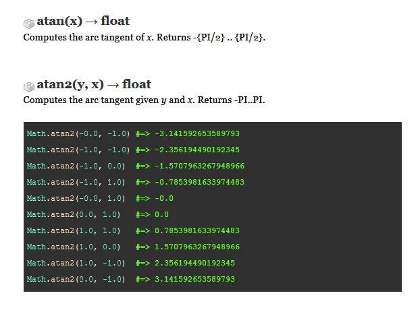Click the cube icon beside atan(x)

pos(28,22)
